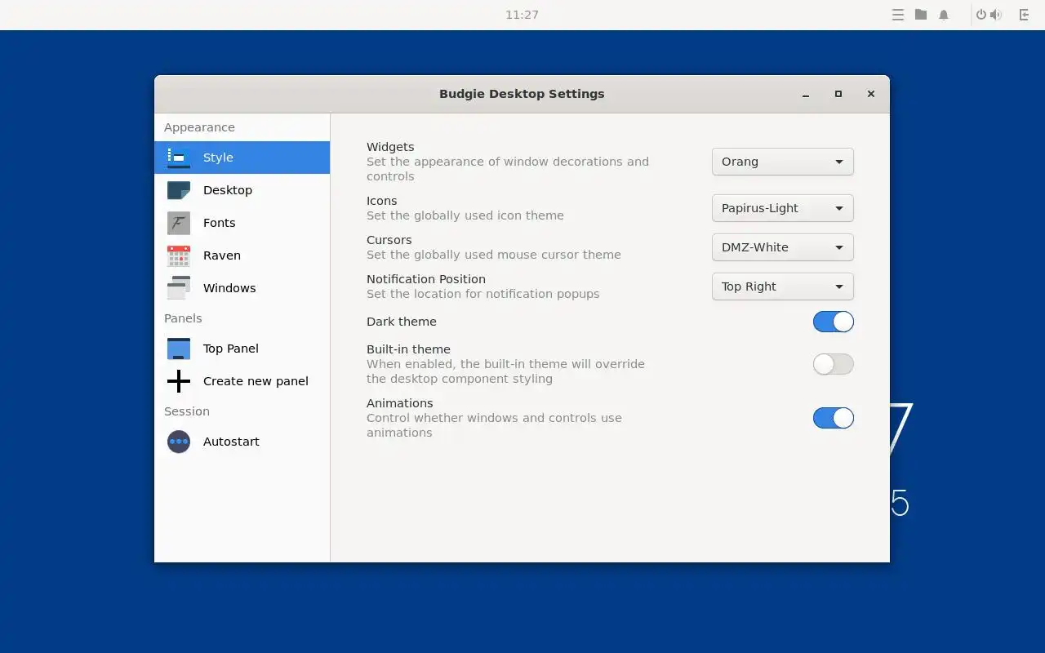This screenshot has height=653, width=1045.
Task: Click the Windows icon in the sidebar
Action: coord(179,288)
